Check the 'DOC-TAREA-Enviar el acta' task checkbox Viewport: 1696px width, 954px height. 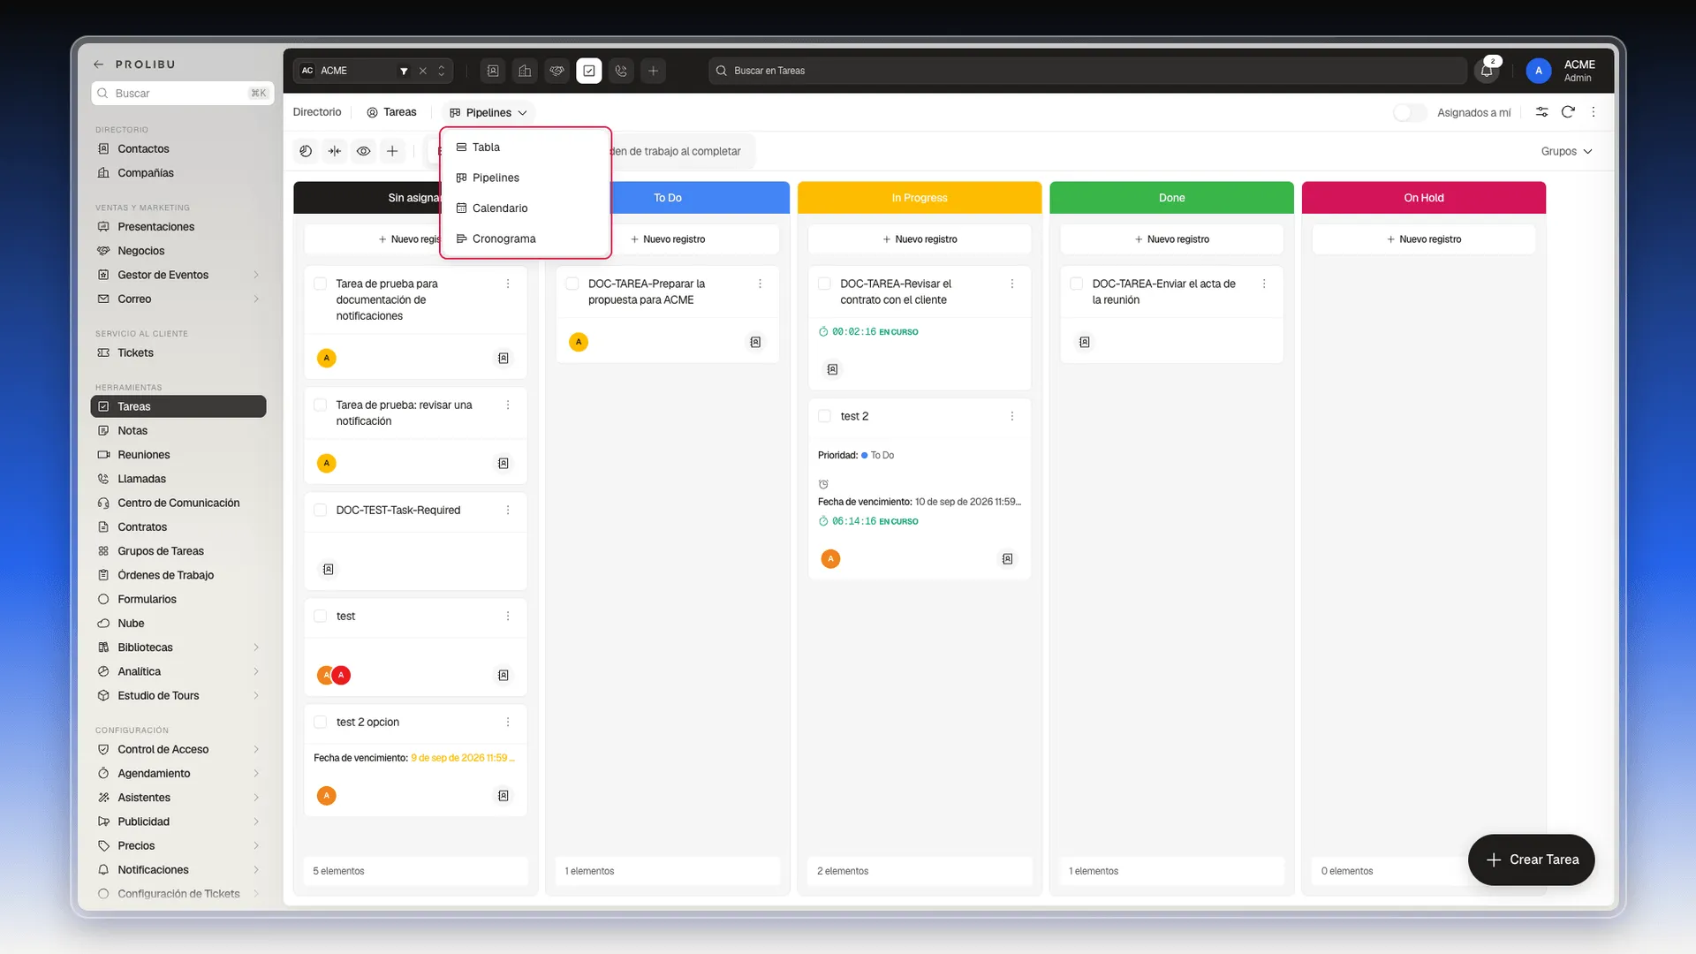(1076, 284)
